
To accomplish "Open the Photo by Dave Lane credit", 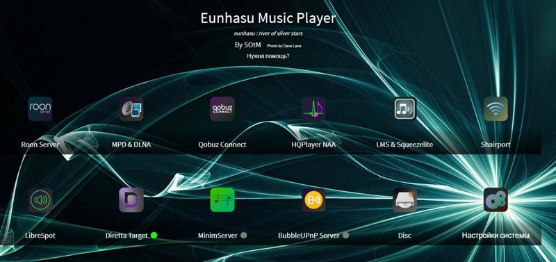I will [284, 46].
